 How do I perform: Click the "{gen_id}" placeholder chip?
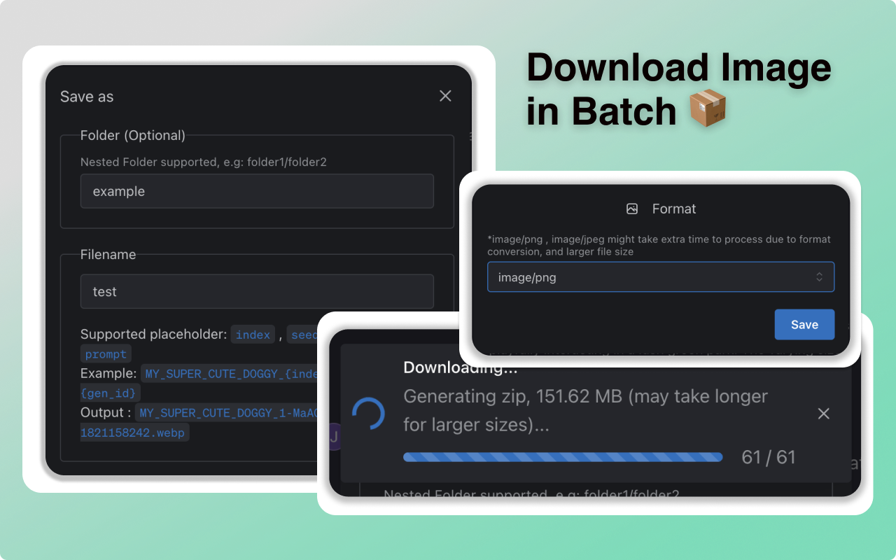pos(109,393)
